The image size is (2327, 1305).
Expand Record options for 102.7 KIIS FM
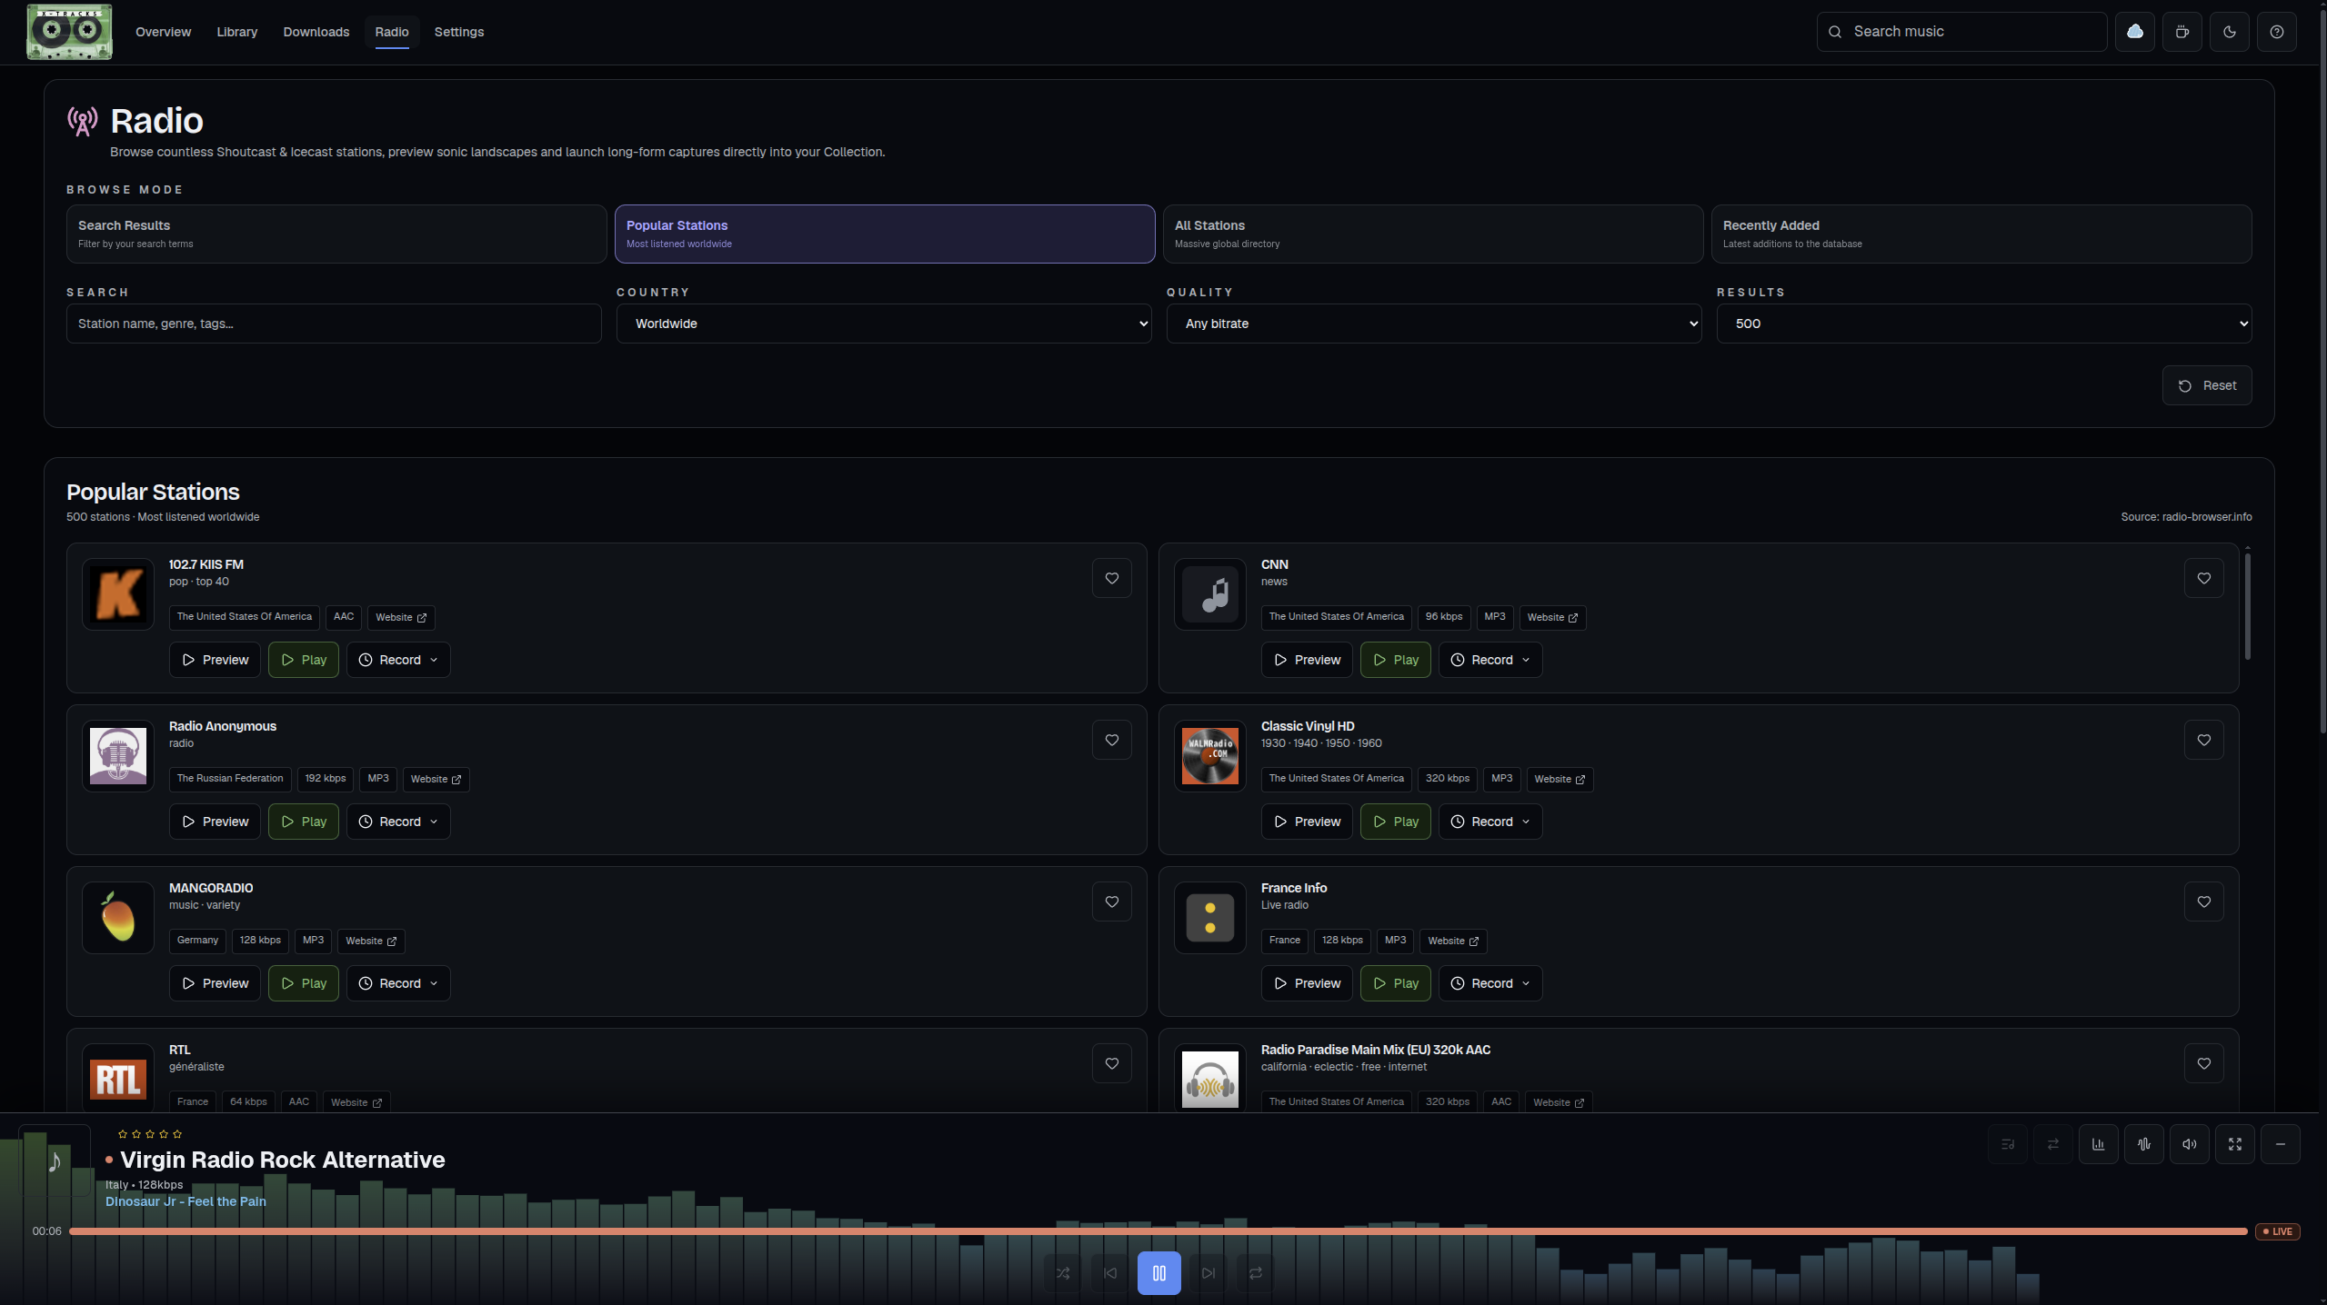tap(398, 660)
